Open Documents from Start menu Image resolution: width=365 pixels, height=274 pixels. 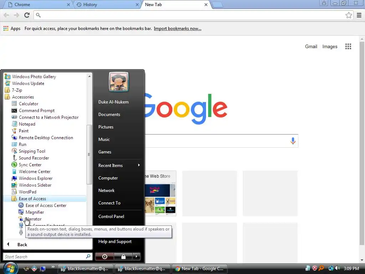click(109, 115)
